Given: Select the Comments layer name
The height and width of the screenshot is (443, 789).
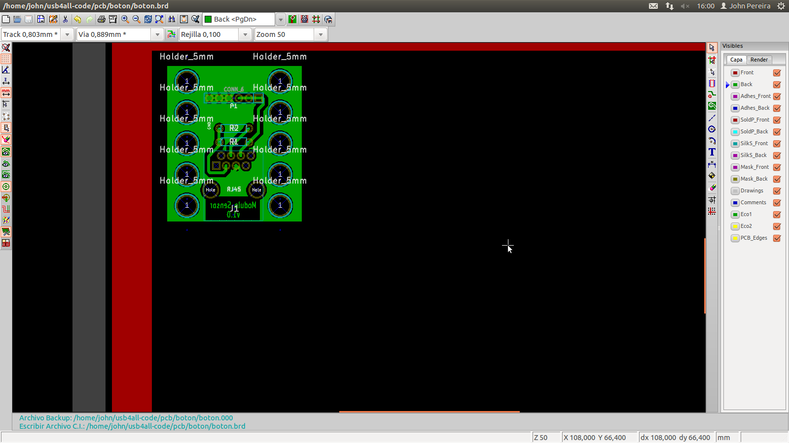Looking at the screenshot, I should (x=753, y=203).
